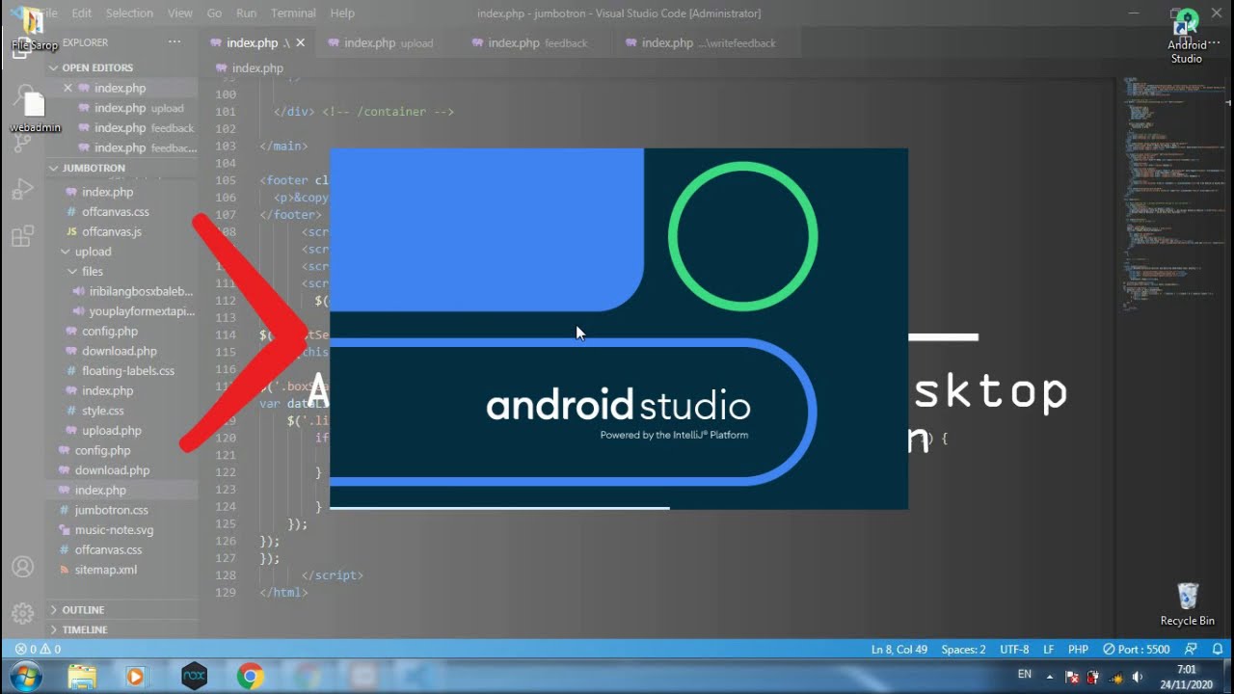The width and height of the screenshot is (1234, 694).
Task: Select the Recycle Bin desktop icon
Action: click(x=1188, y=604)
